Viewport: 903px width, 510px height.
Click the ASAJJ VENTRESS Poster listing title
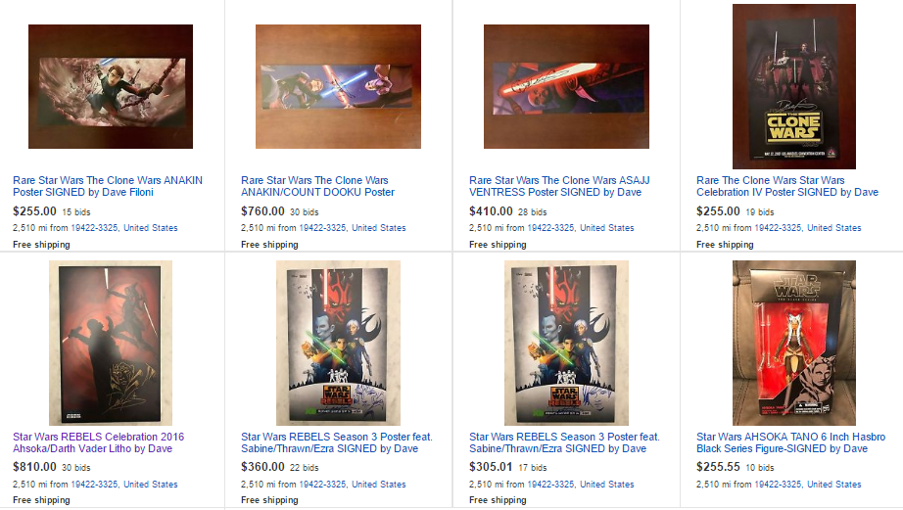click(559, 186)
